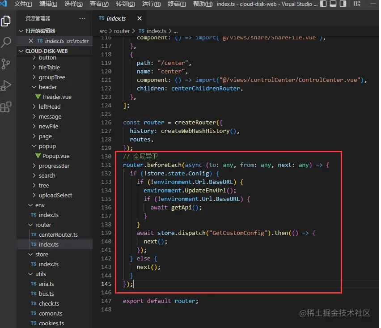This screenshot has height=328, width=381.
Task: Toggle bottom panel layout icon
Action: 333,4
